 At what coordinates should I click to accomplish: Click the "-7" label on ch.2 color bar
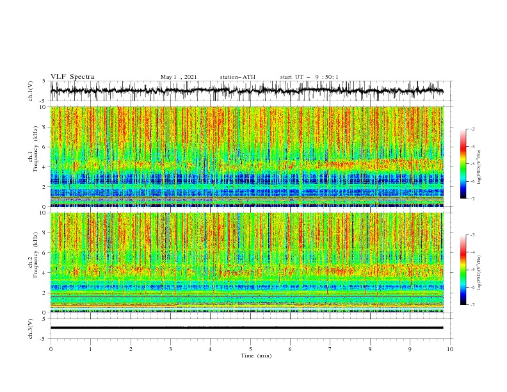tap(472, 304)
